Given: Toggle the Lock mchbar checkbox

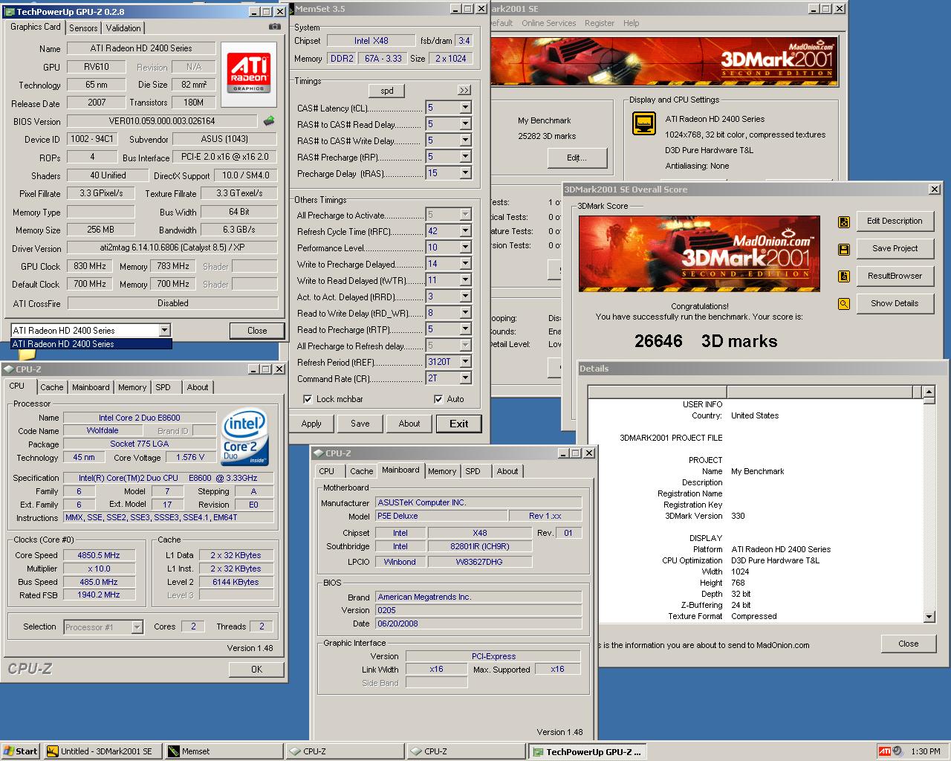Looking at the screenshot, I should pyautogui.click(x=308, y=399).
